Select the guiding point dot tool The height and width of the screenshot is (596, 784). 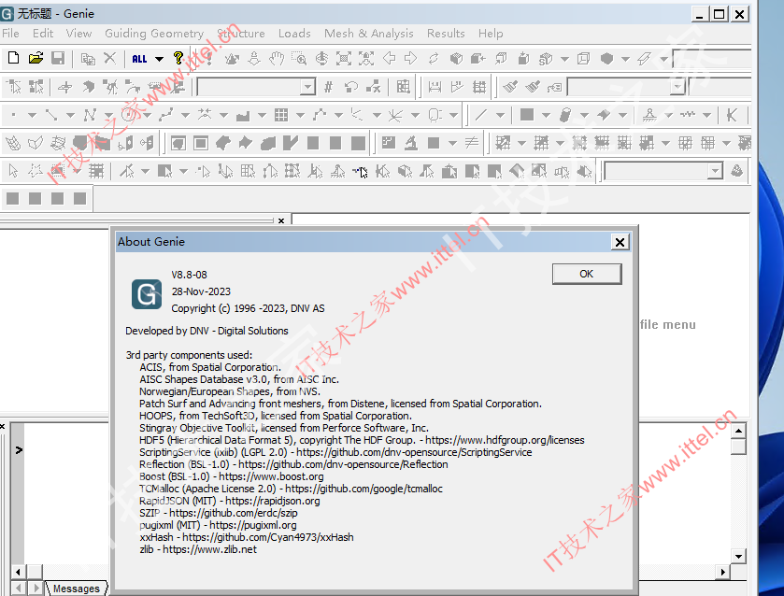(x=13, y=115)
